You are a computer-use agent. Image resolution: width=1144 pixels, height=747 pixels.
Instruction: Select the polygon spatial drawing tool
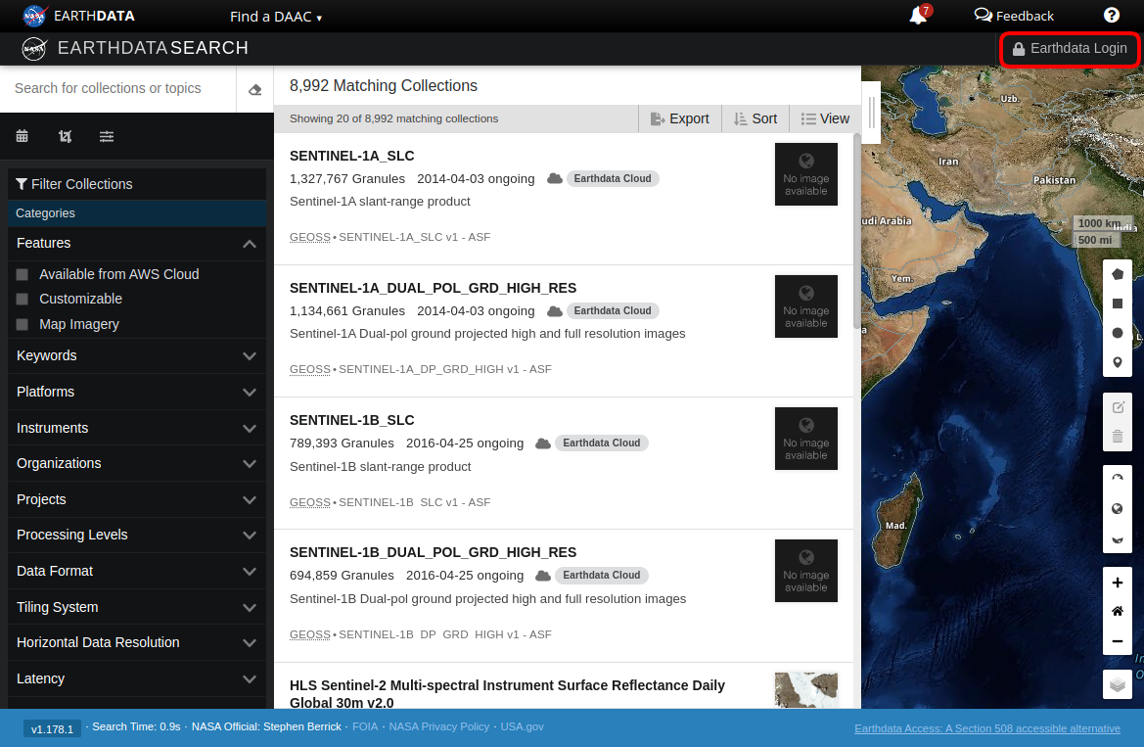(x=1117, y=274)
